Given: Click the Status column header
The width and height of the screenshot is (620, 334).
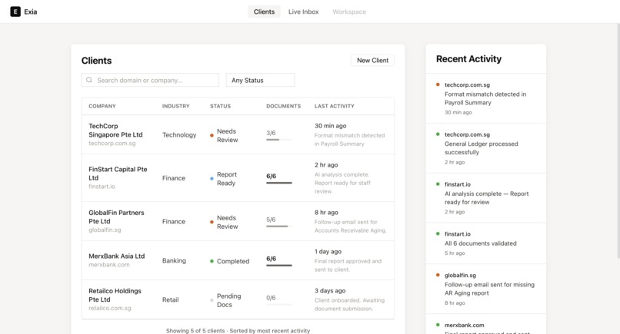Looking at the screenshot, I should pyautogui.click(x=220, y=106).
